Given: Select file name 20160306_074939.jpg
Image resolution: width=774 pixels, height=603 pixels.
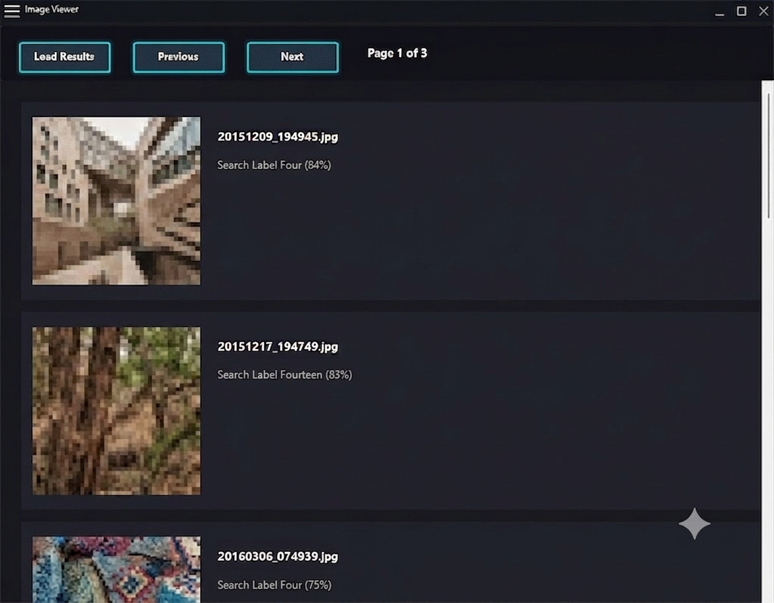Looking at the screenshot, I should pyautogui.click(x=278, y=557).
